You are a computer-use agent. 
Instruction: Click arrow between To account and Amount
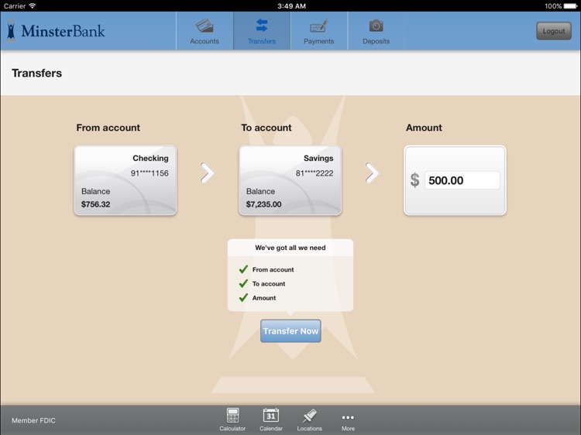coord(372,173)
